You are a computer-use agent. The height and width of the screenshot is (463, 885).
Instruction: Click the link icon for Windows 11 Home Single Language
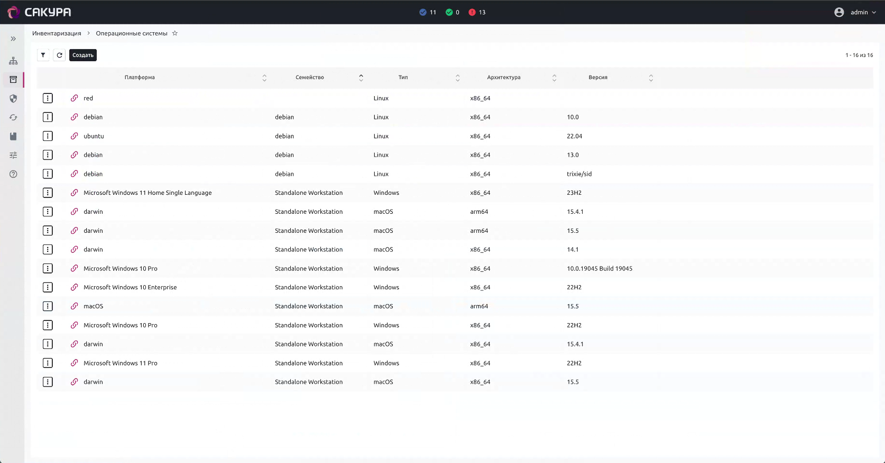coord(75,193)
